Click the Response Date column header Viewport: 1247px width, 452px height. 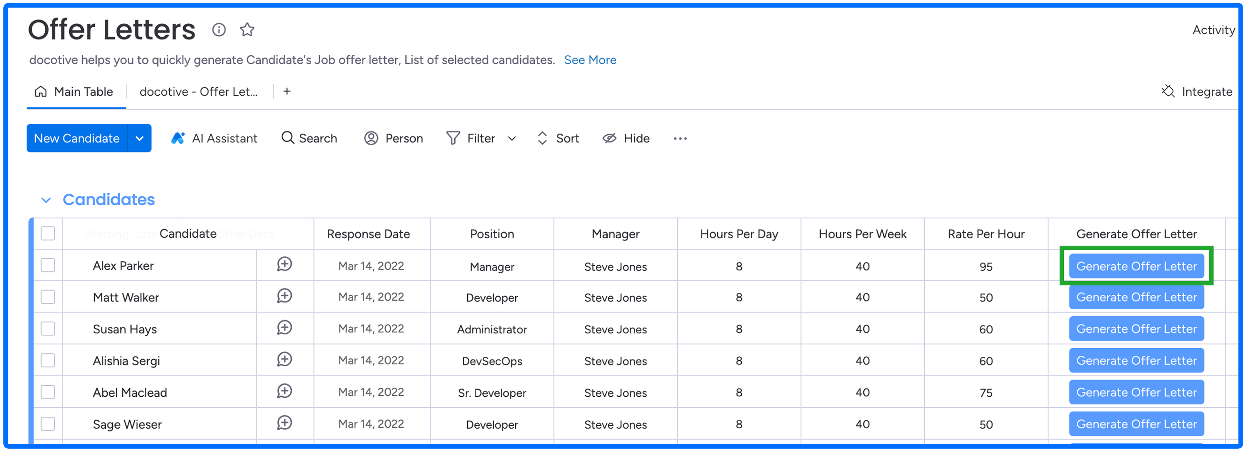pyautogui.click(x=368, y=234)
